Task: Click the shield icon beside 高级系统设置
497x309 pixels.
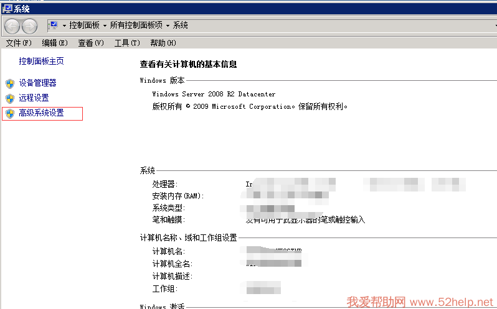Action: [9, 114]
